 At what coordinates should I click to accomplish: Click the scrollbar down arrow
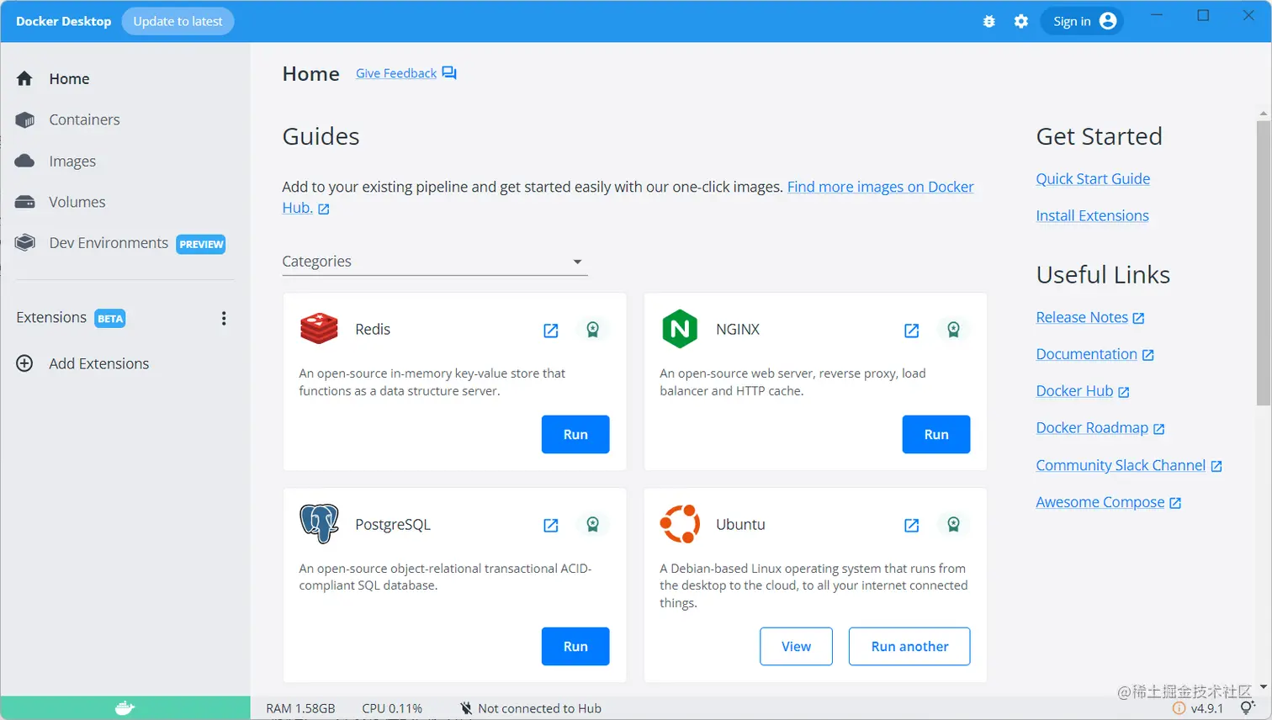(1264, 687)
